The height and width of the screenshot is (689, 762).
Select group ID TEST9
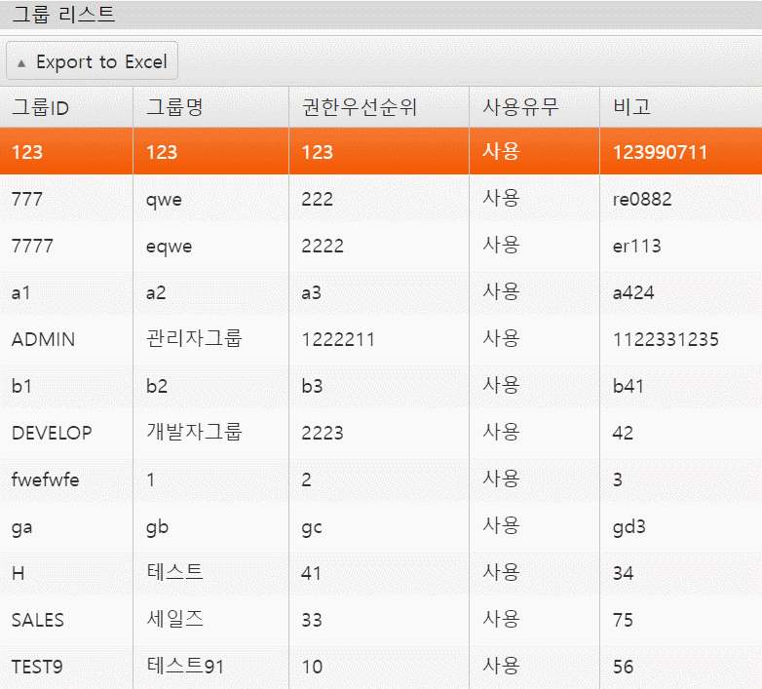[37, 668]
